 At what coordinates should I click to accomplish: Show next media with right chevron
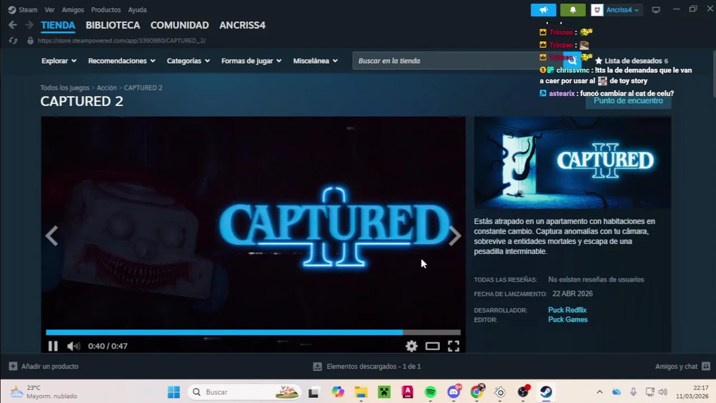click(454, 236)
